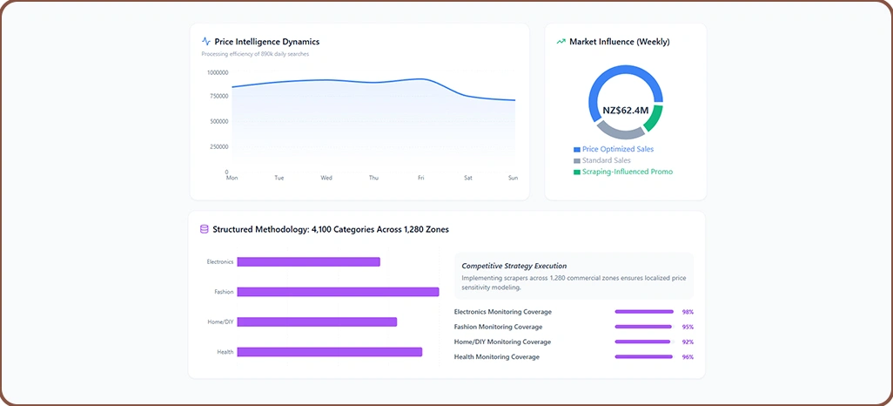This screenshot has width=893, height=406.
Task: Click the pulse icon beside Price Intelligence Dynamics
Action: point(206,41)
